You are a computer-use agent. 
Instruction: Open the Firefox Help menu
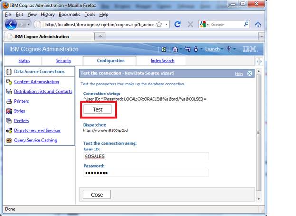point(104,15)
